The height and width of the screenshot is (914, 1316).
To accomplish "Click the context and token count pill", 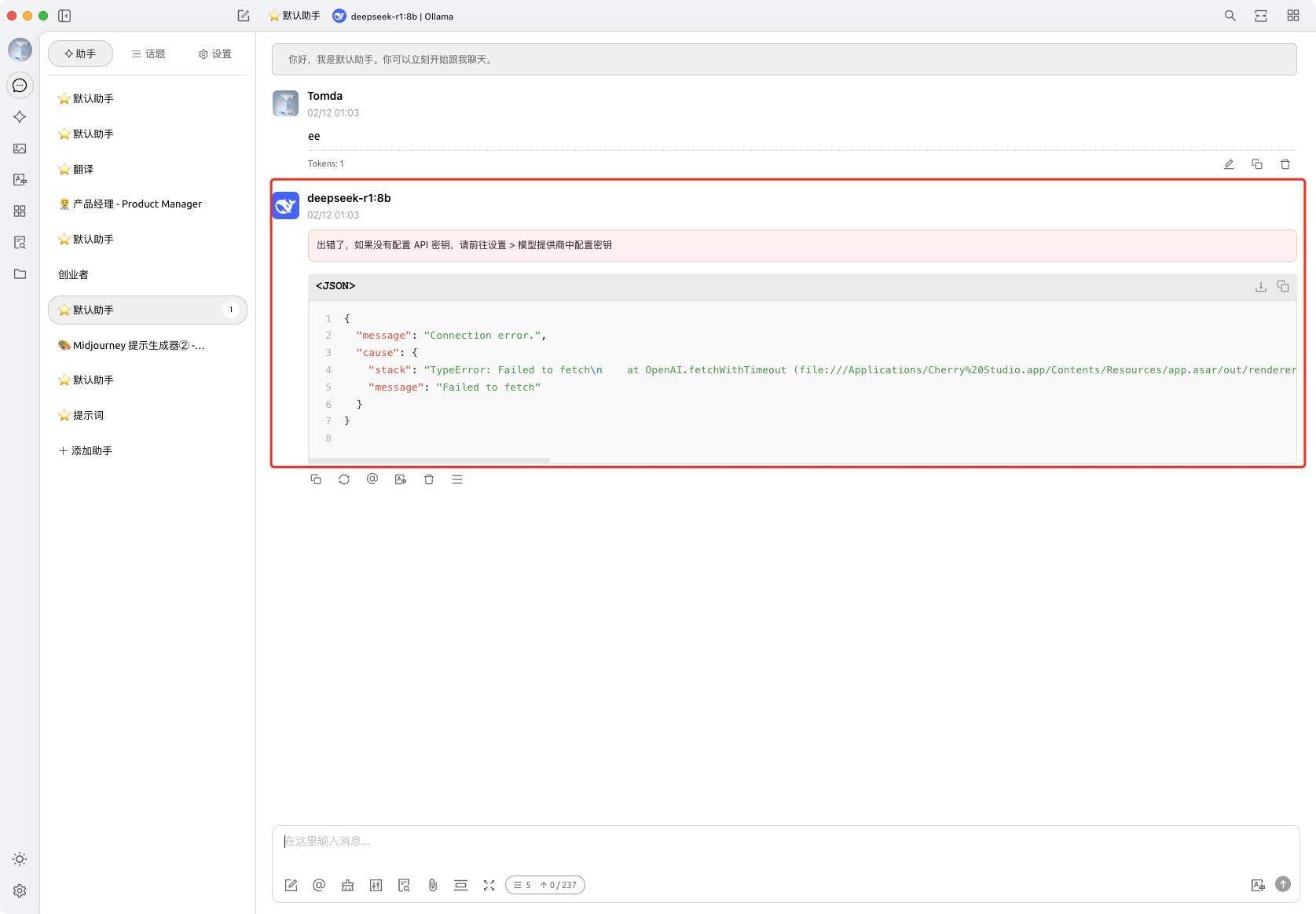I will coord(545,885).
